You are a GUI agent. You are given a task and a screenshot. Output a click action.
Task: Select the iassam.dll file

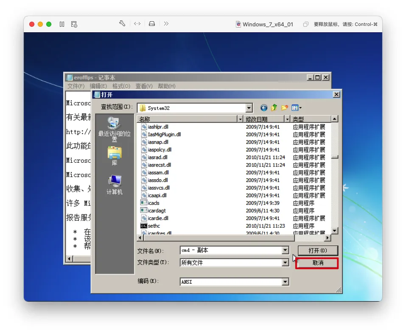(158, 172)
